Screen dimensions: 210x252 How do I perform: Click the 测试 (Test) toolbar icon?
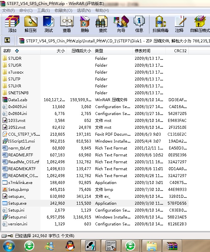click(48, 24)
